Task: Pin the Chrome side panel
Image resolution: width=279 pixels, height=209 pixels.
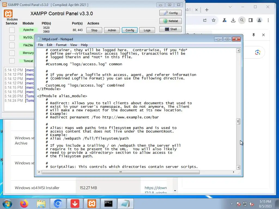Action: tap(254, 35)
